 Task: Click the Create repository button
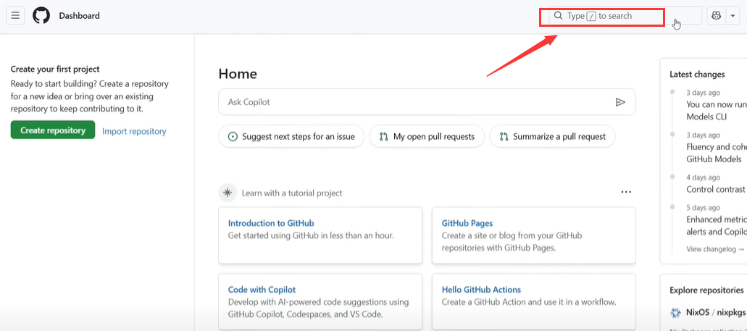click(53, 130)
